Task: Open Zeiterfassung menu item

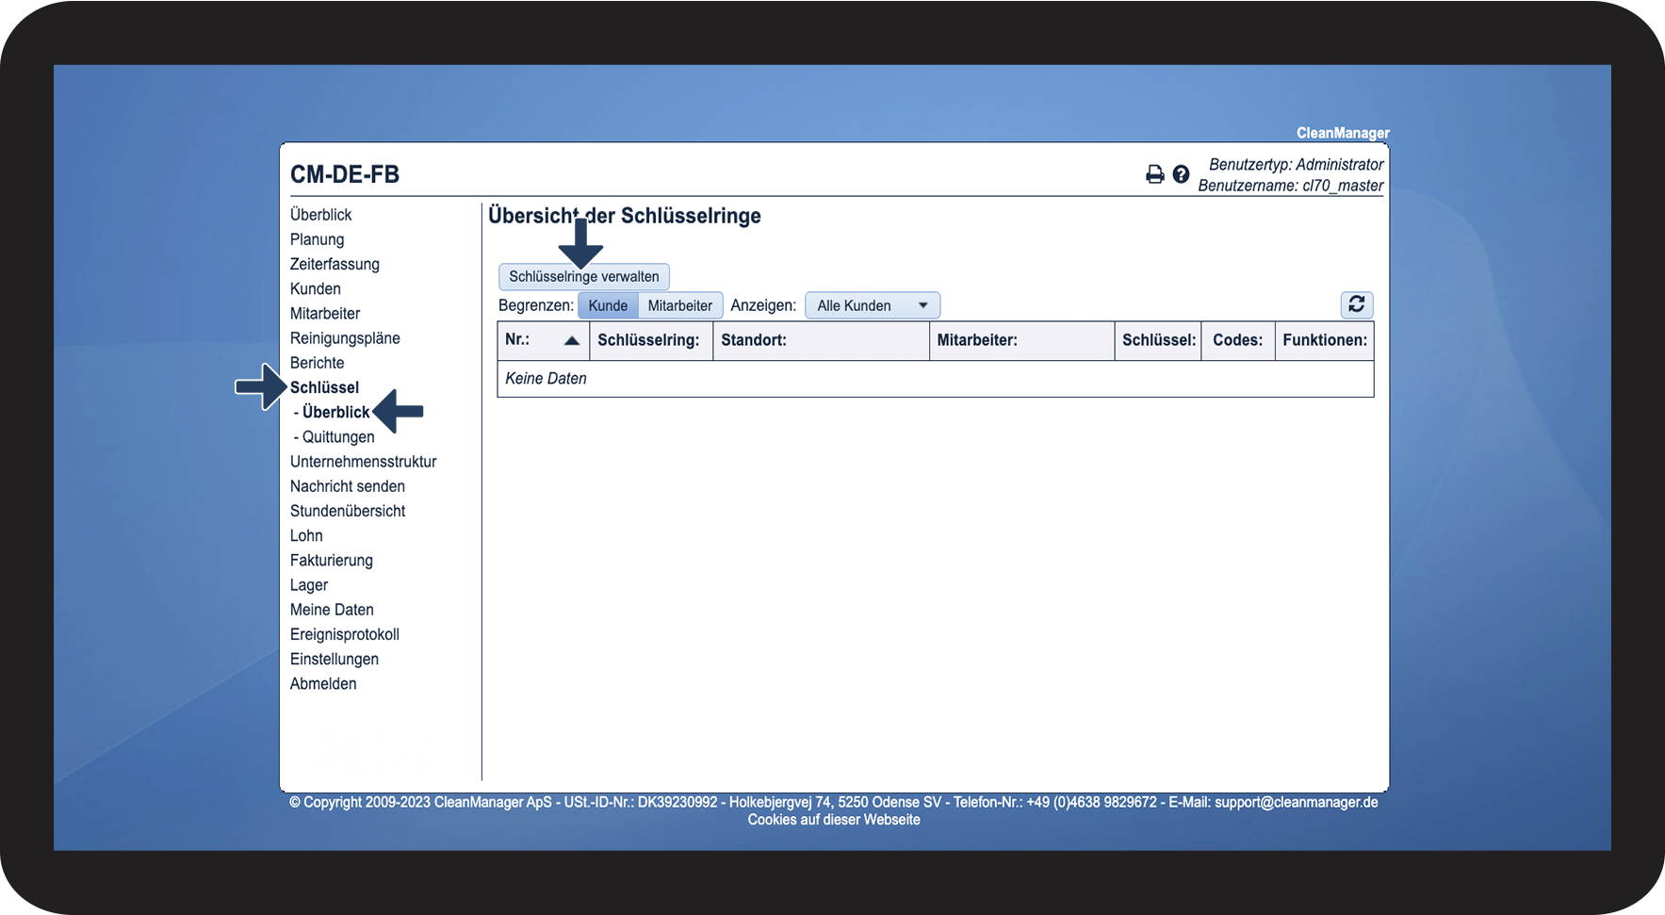Action: click(335, 264)
